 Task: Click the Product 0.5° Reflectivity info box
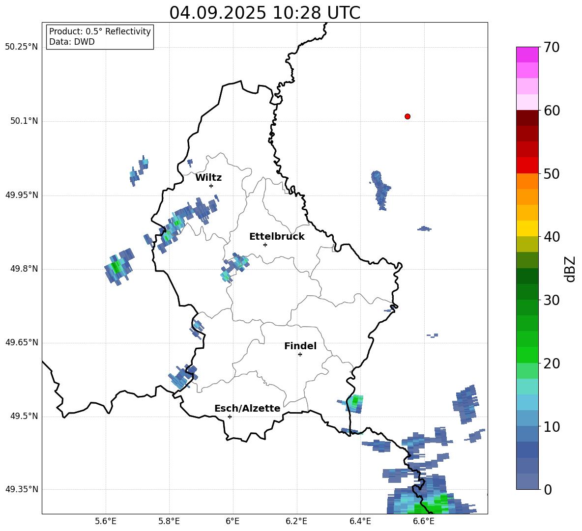[100, 37]
